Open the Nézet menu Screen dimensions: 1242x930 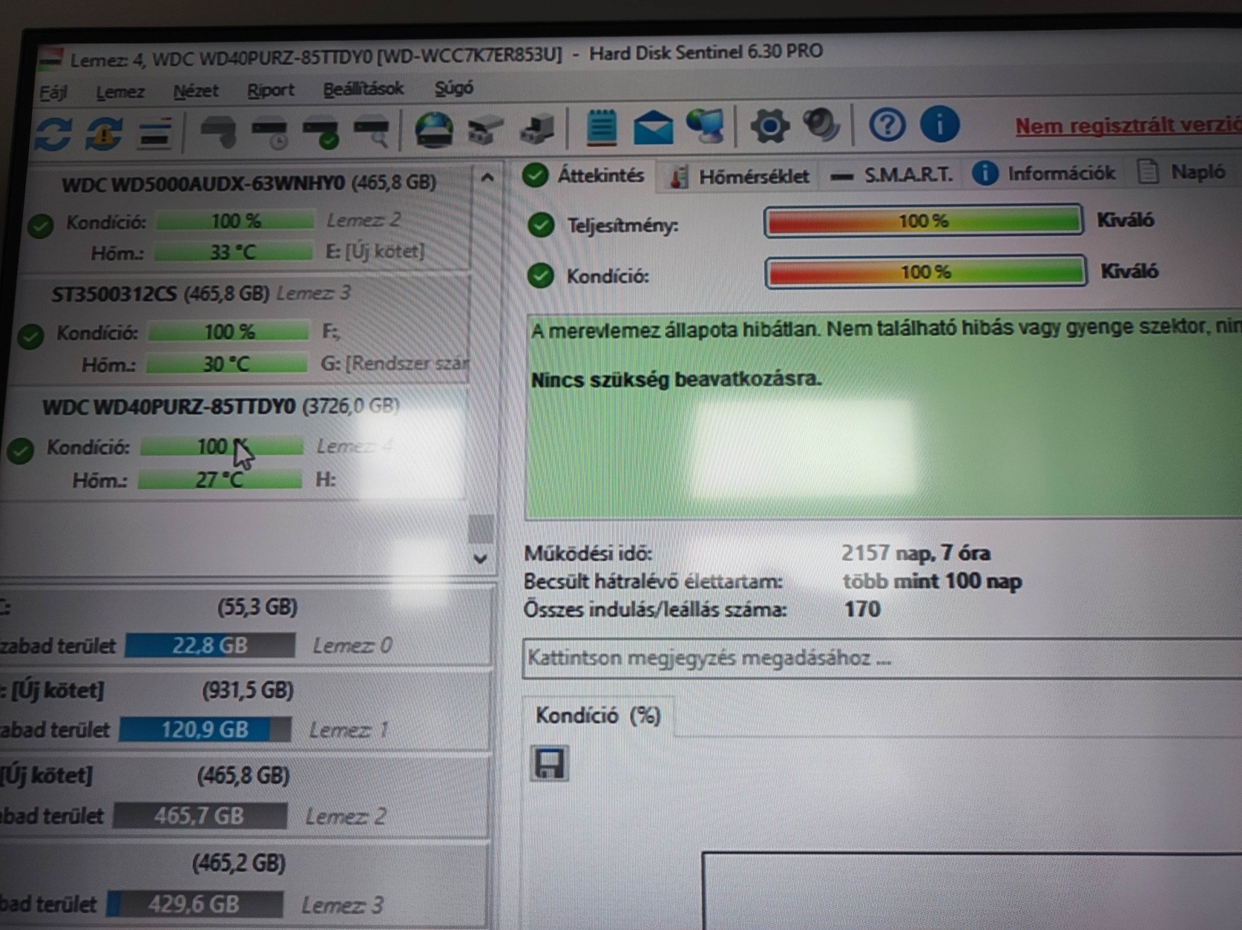point(196,91)
